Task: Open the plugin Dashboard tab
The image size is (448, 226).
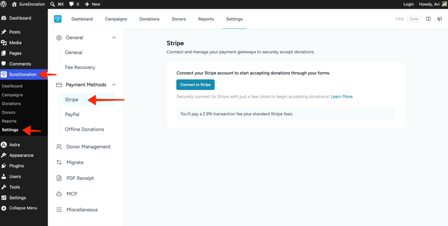Action: [x=82, y=19]
